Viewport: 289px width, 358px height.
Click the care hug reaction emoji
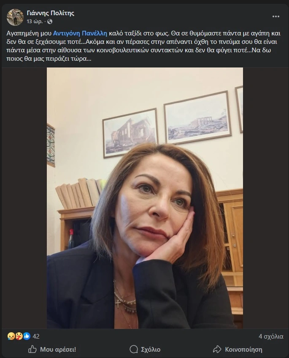click(19, 336)
